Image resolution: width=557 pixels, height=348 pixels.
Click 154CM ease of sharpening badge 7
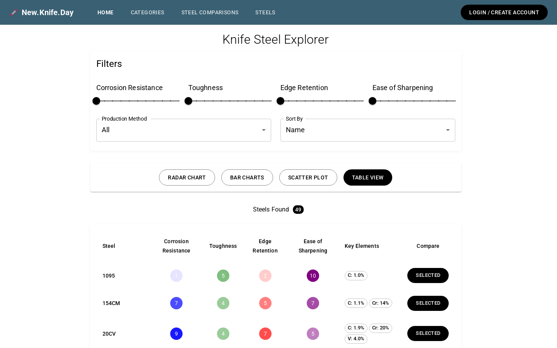pos(313,303)
